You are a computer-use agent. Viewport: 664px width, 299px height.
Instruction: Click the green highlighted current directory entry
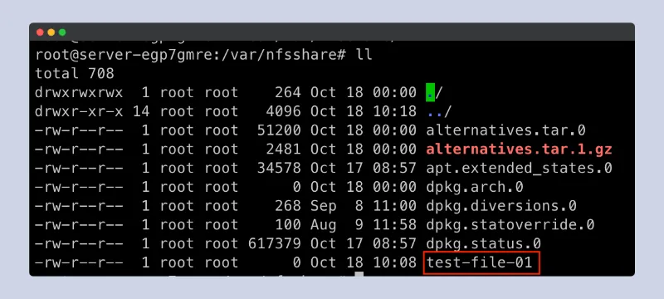[x=430, y=93]
